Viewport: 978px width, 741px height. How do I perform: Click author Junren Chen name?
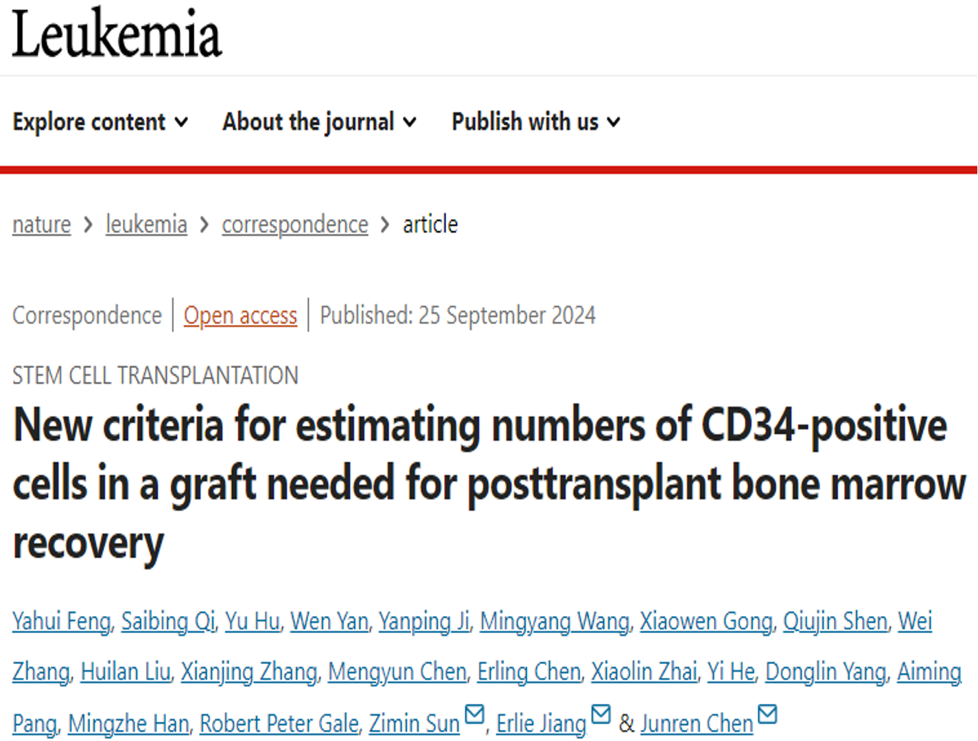tap(697, 724)
